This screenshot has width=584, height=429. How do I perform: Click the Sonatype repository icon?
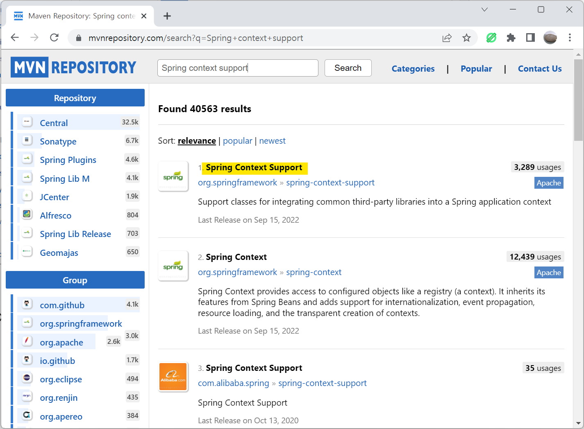27,140
